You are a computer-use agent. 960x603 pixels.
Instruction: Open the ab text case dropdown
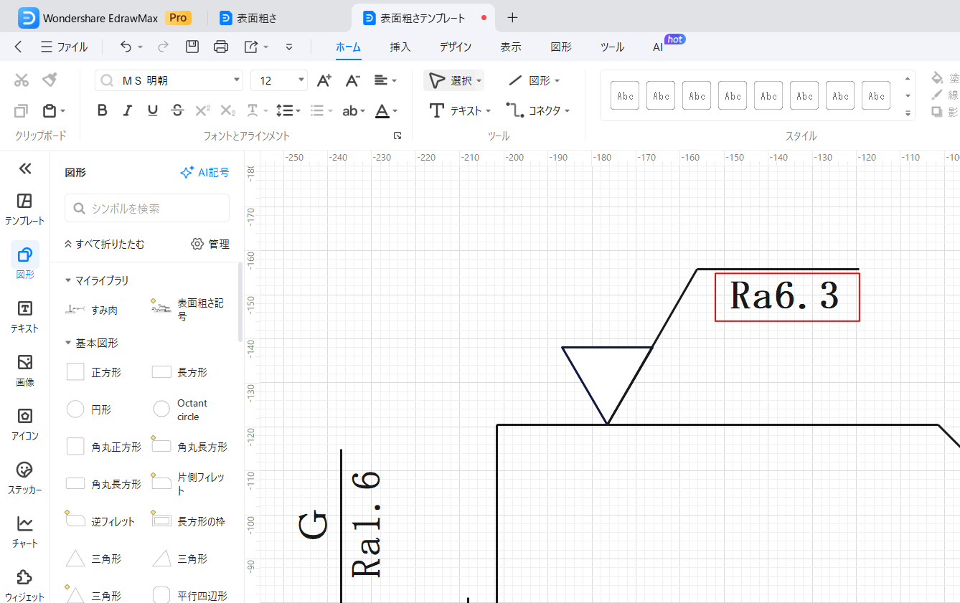(x=354, y=110)
